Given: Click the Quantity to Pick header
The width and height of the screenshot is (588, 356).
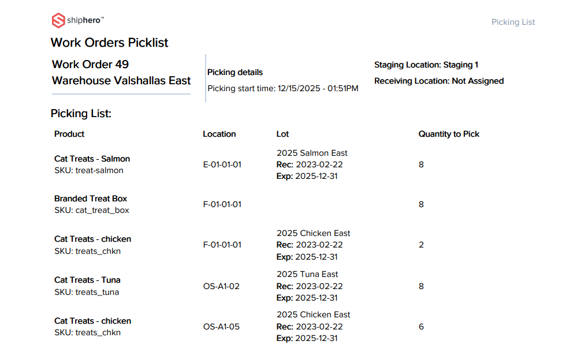Looking at the screenshot, I should [x=449, y=134].
